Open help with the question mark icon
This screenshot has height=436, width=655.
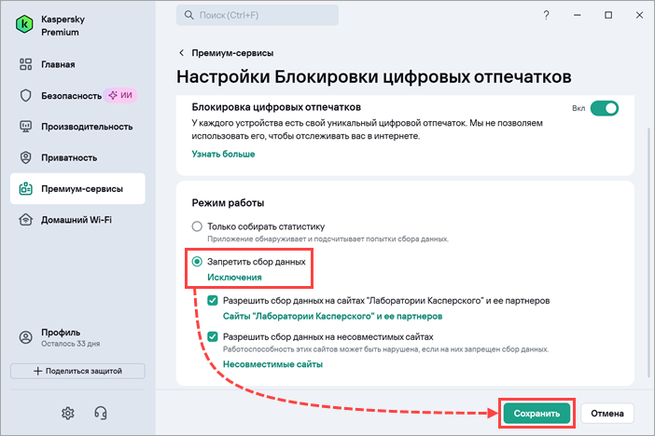click(546, 15)
